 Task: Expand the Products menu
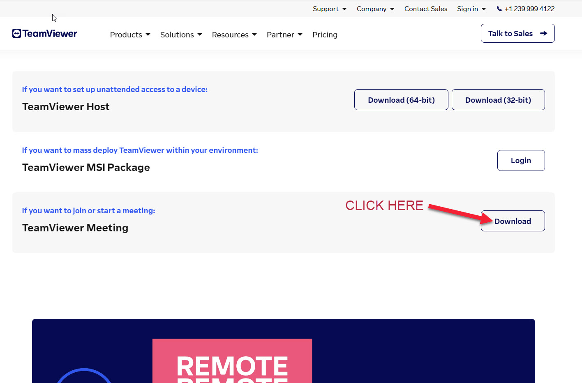tap(130, 35)
